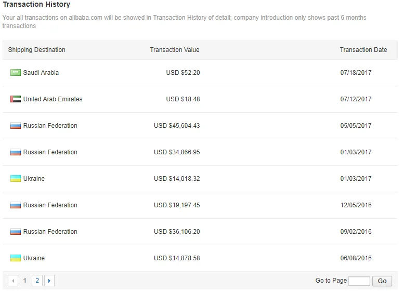Go to the previous page arrow
Image resolution: width=404 pixels, height=292 pixels.
13,281
